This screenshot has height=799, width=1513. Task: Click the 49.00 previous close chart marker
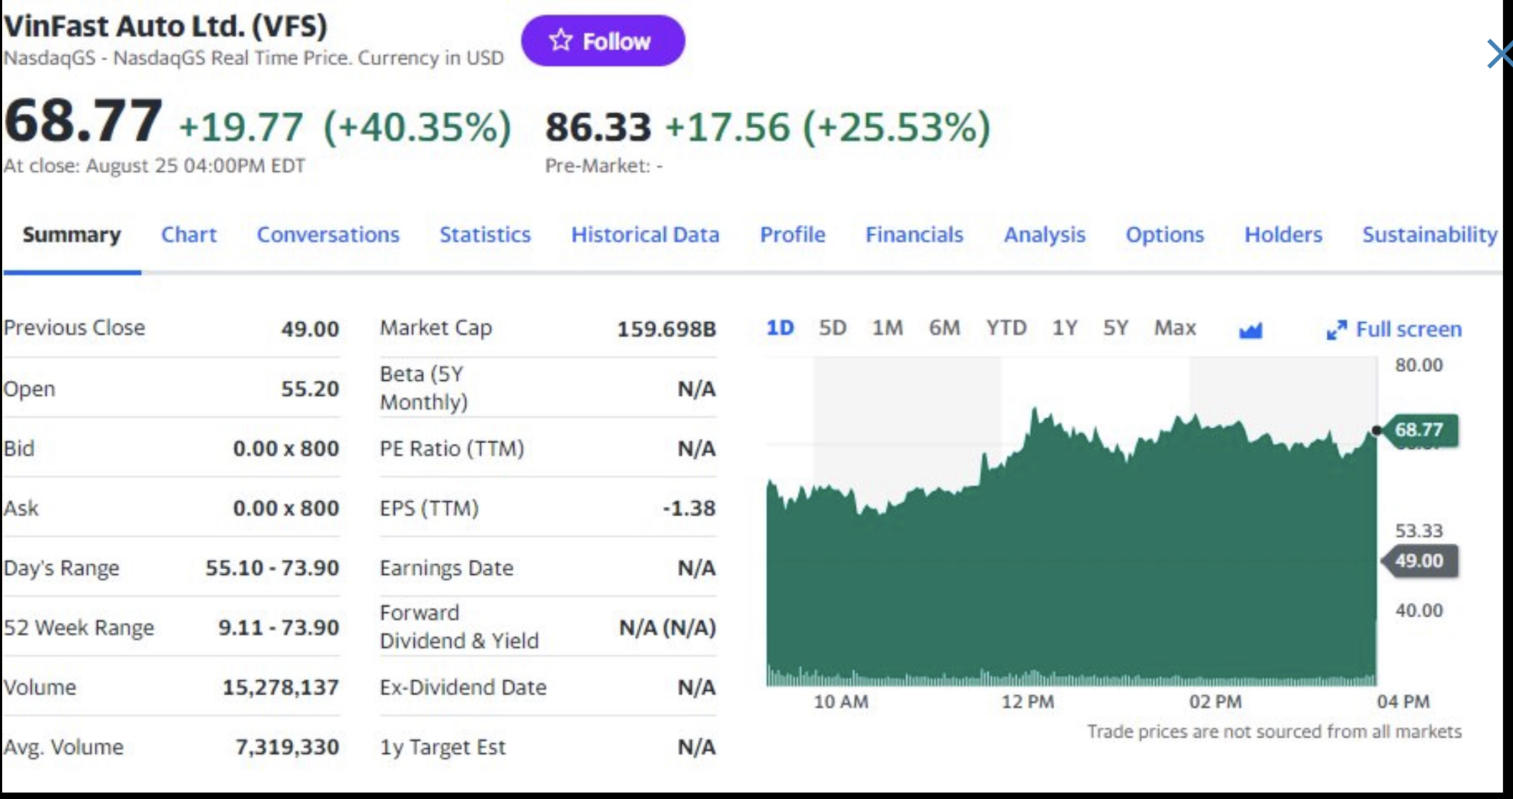pyautogui.click(x=1418, y=561)
